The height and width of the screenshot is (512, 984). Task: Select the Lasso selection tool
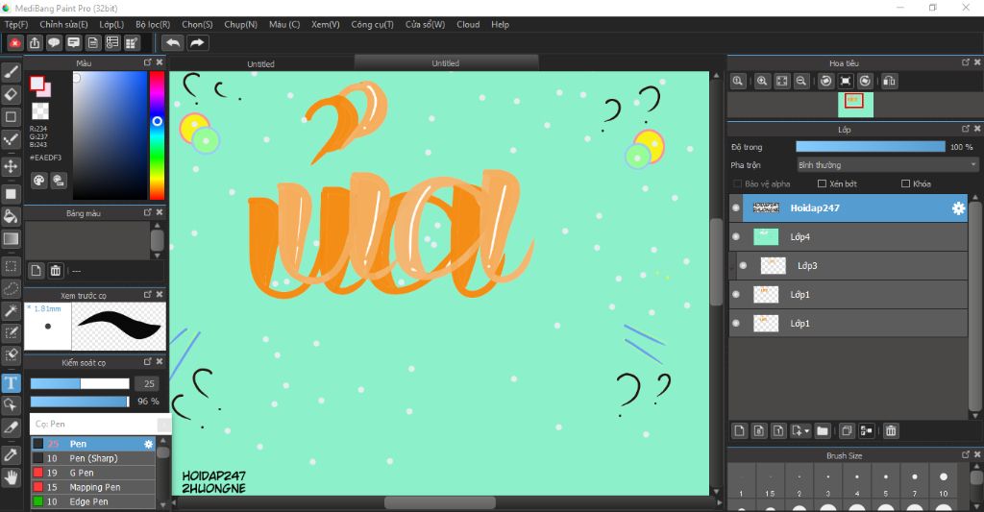pyautogui.click(x=11, y=288)
